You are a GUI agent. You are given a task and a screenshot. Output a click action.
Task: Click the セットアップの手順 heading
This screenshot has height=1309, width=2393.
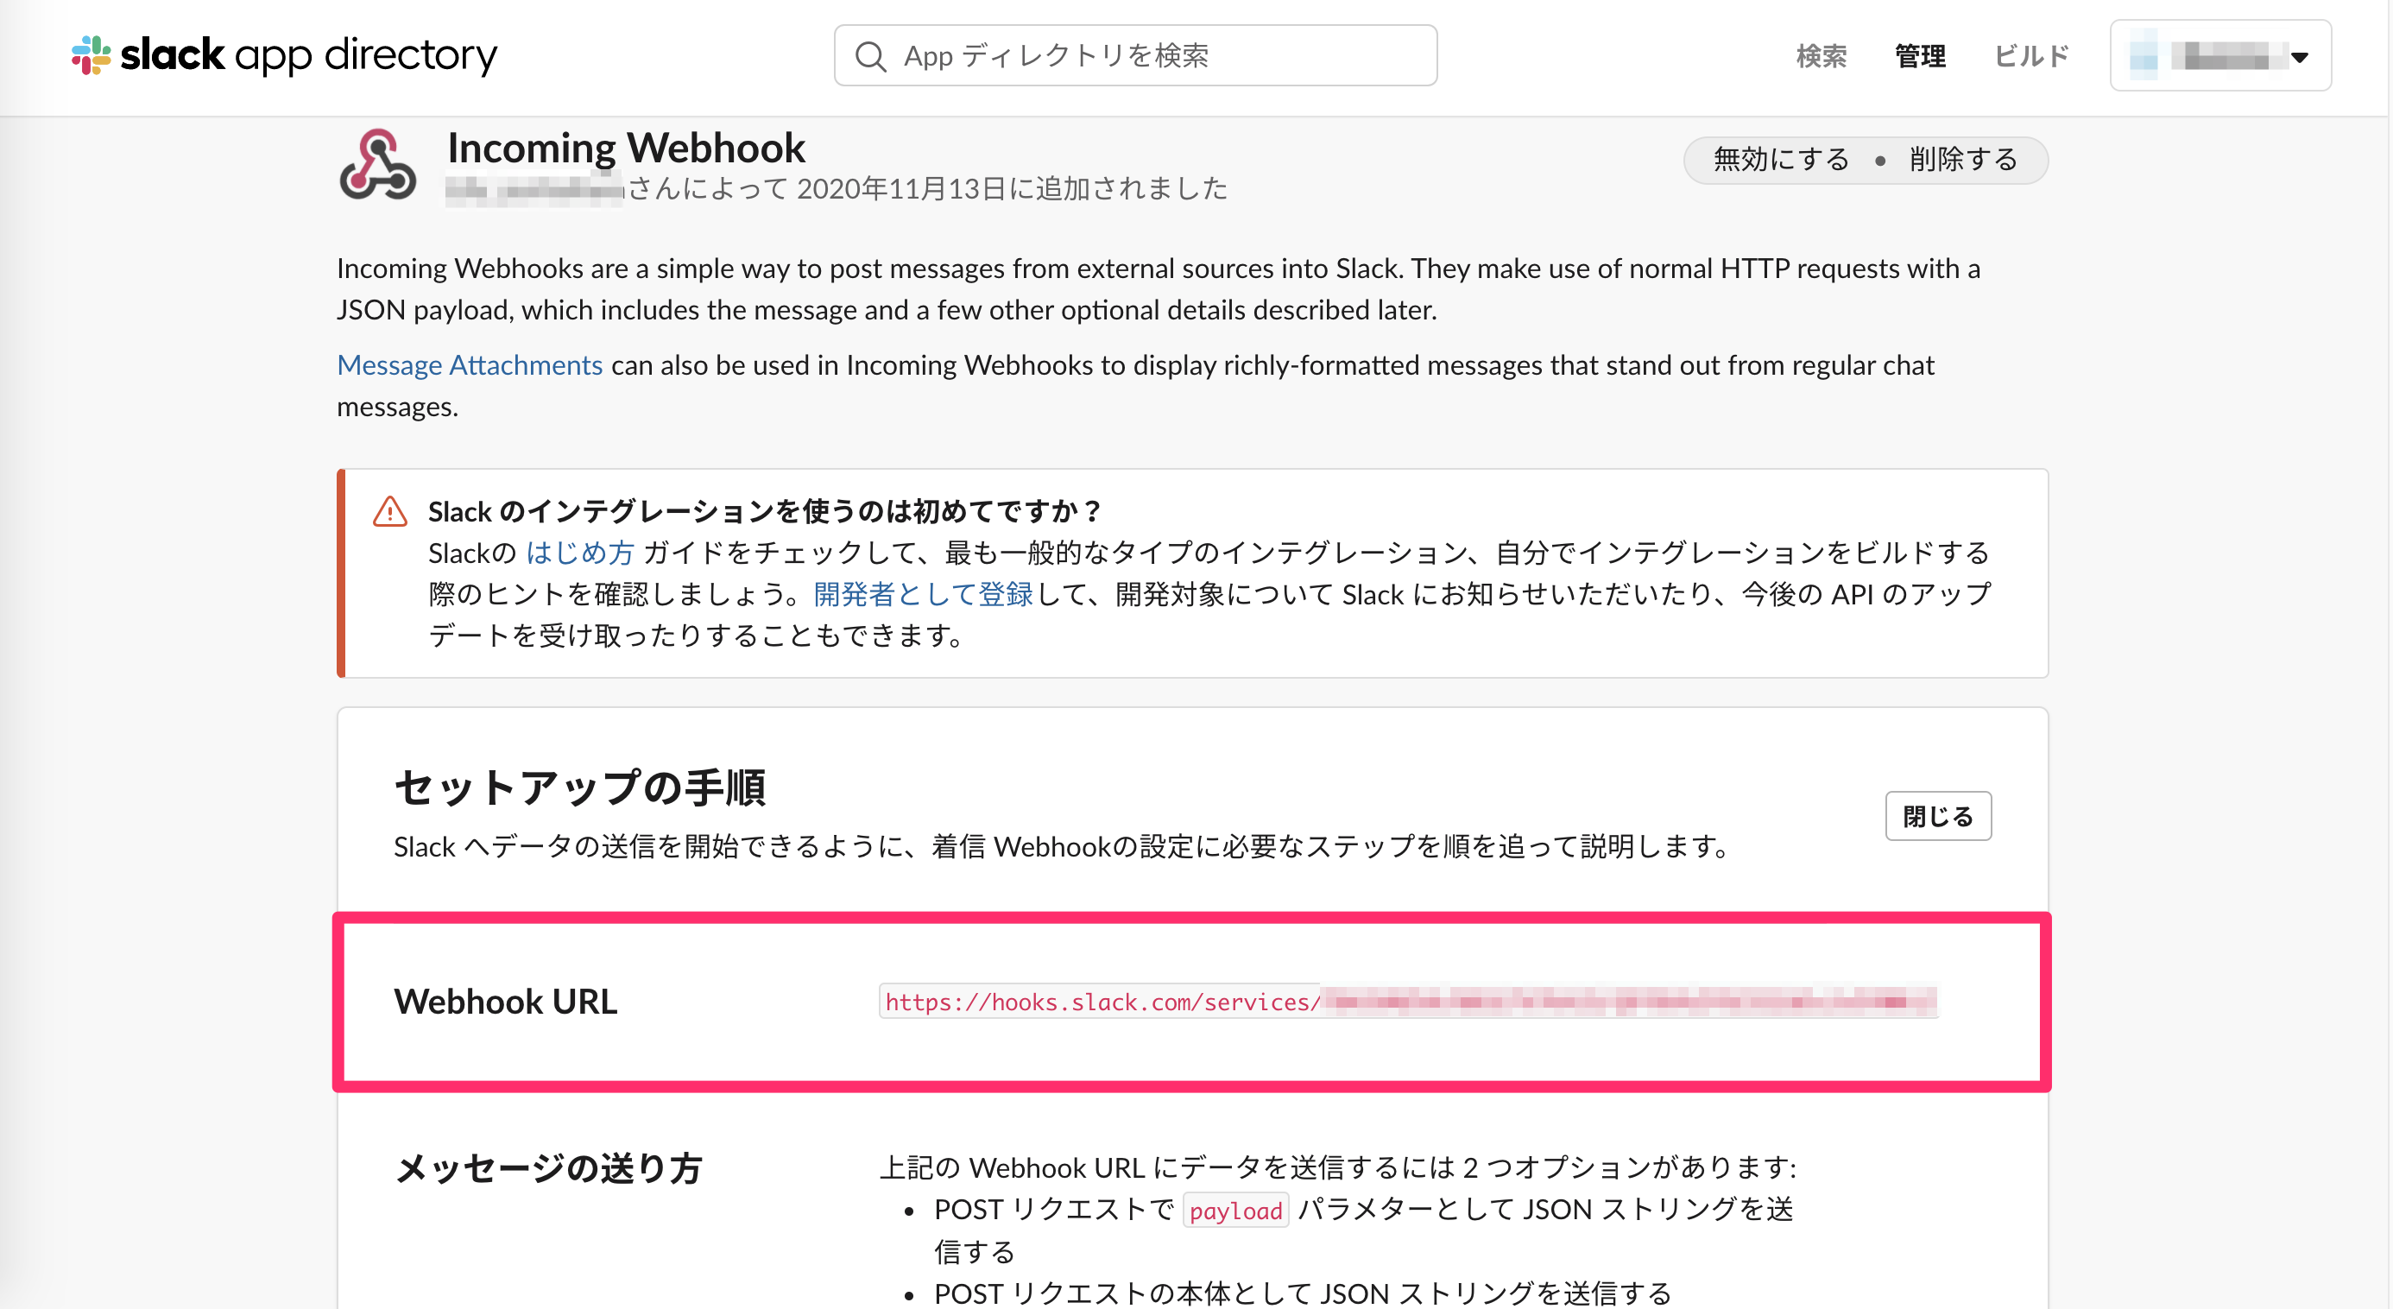(579, 787)
